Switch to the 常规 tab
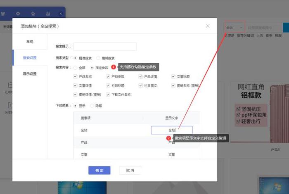289x194 pixels. click(x=30, y=42)
